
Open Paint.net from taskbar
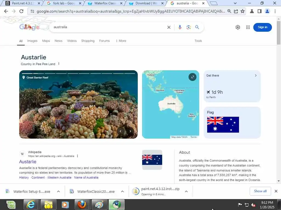tap(99, 205)
